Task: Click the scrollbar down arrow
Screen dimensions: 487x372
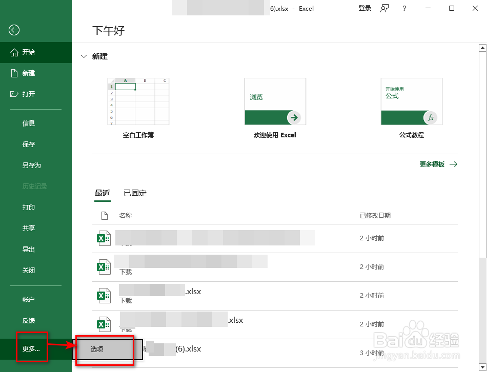Action: [482, 366]
